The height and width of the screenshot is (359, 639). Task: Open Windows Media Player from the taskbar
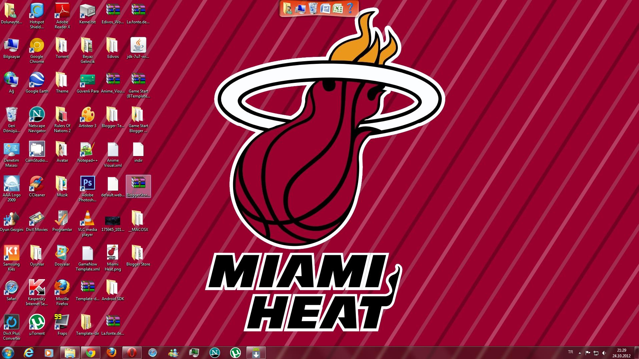coord(49,353)
